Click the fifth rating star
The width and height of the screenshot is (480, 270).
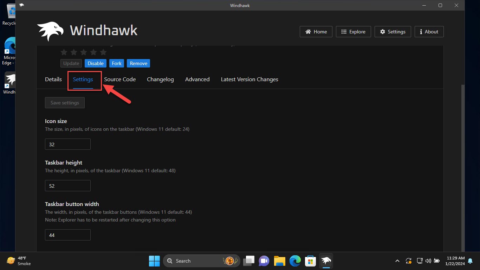pos(103,52)
